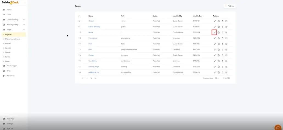283x130 pixels.
Task: Expand the General config section
Action: [14, 20]
